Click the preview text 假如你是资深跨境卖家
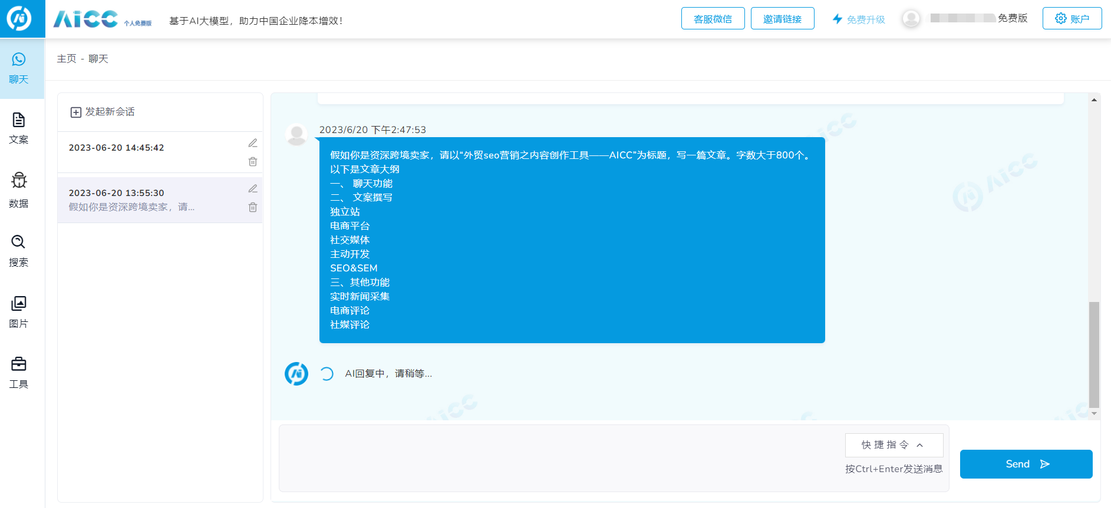 pyautogui.click(x=131, y=207)
